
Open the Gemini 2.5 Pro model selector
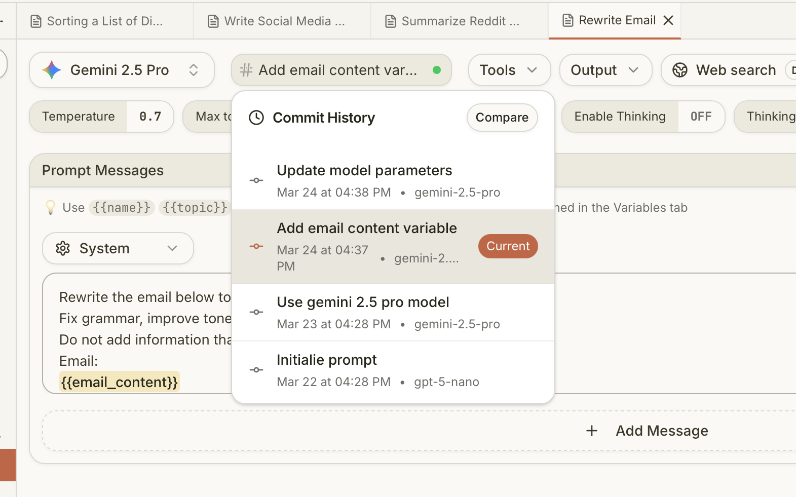(122, 70)
